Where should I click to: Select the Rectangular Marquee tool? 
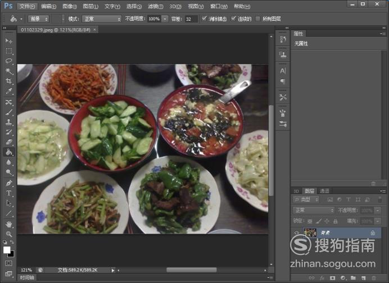[9, 51]
